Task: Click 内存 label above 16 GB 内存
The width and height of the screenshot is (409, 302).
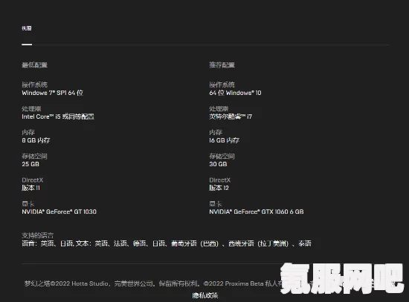Action: click(216, 132)
